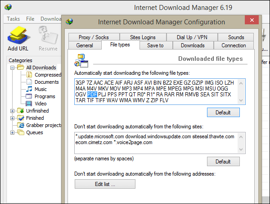
Task: Select the Compressed category label
Action: pyautogui.click(x=48, y=75)
